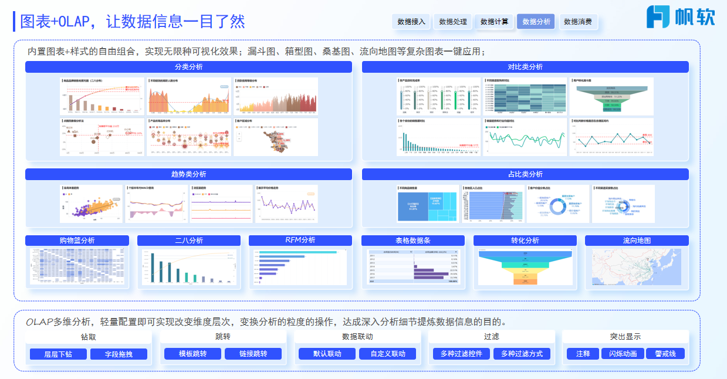Click the 分类分析 section header
This screenshot has height=379, width=727.
click(188, 67)
